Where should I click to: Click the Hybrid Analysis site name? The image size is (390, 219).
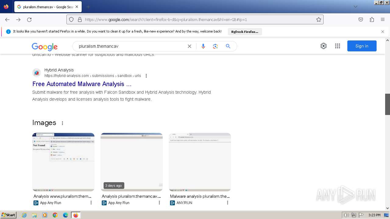tap(59, 70)
